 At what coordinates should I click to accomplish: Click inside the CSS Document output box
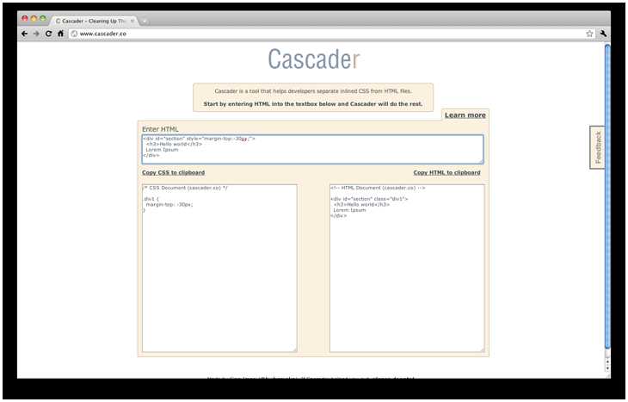219,268
